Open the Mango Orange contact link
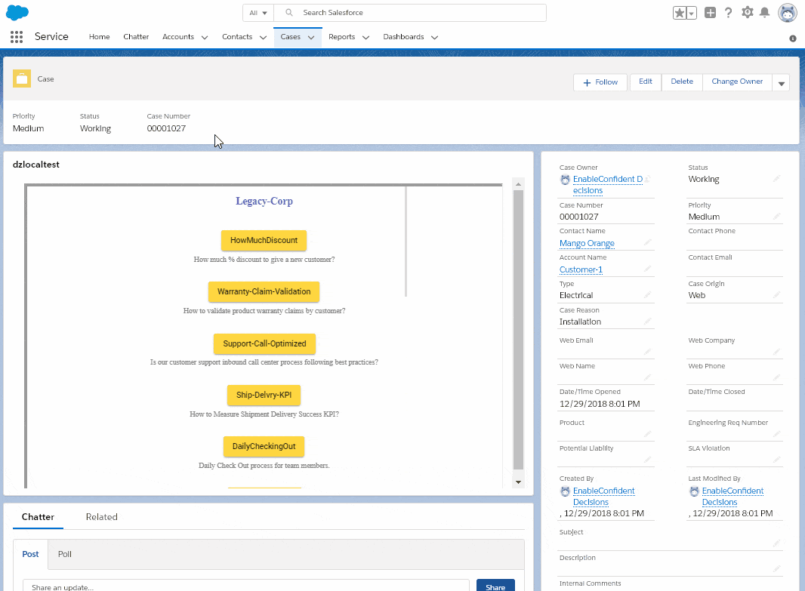The height and width of the screenshot is (591, 805). (586, 243)
